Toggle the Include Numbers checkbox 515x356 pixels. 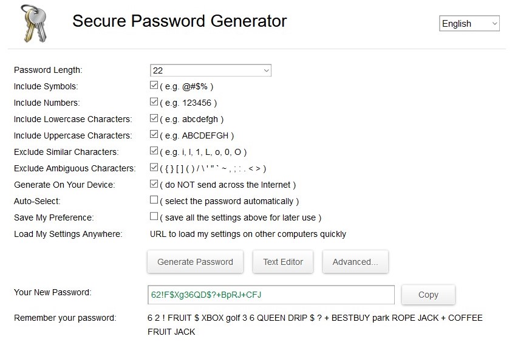(x=154, y=101)
